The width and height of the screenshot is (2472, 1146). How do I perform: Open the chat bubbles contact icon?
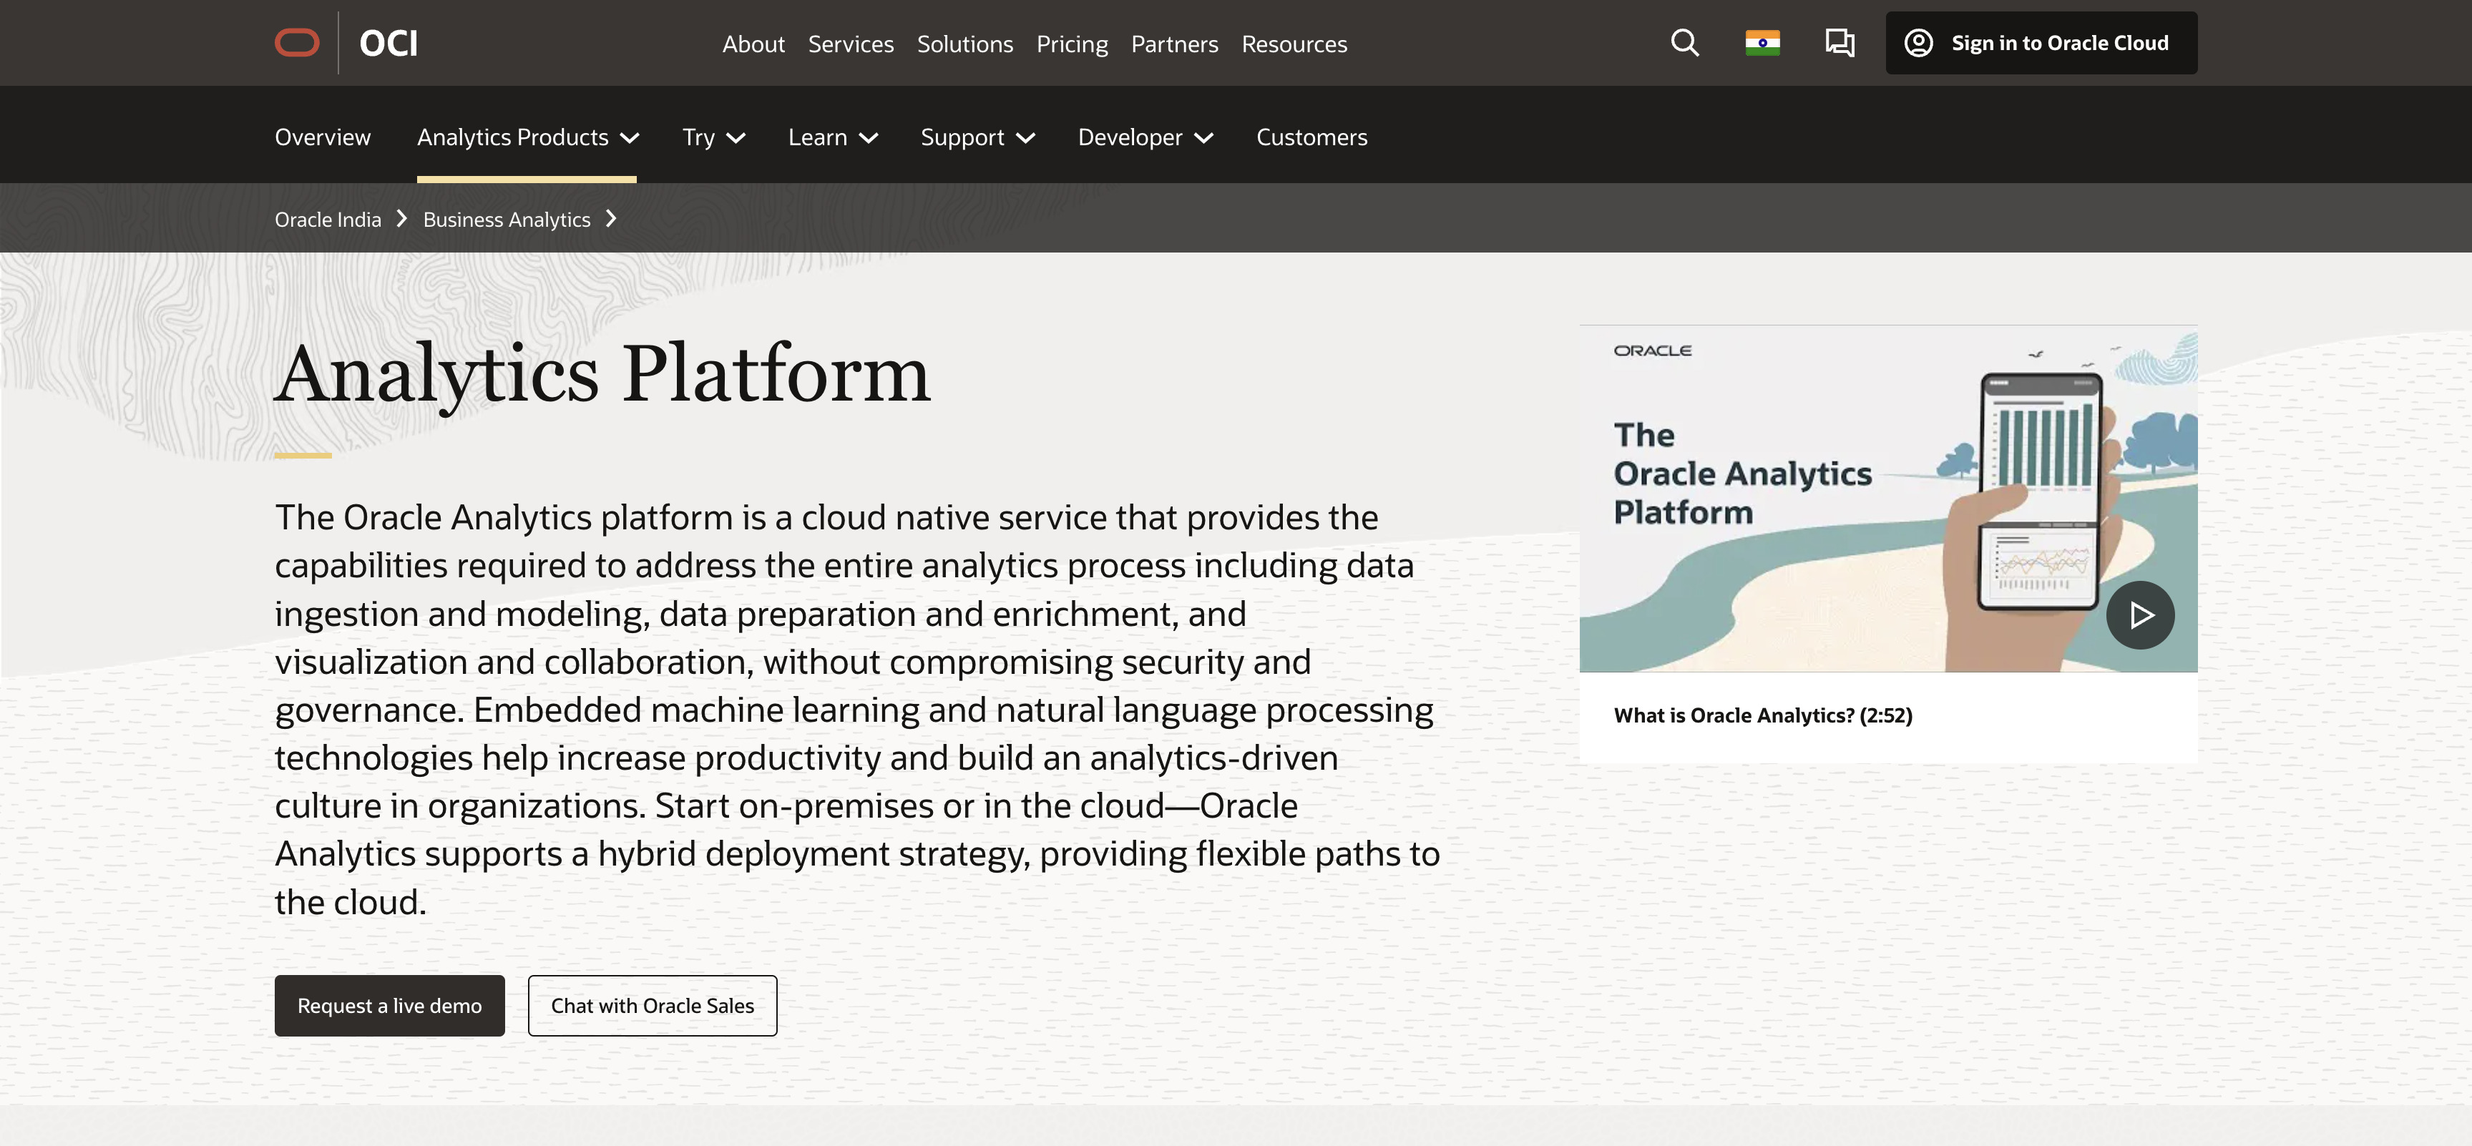(1840, 43)
